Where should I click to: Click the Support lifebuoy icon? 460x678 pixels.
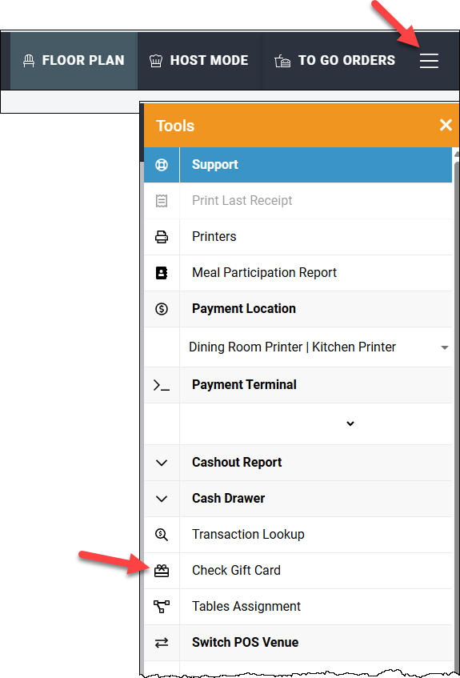coord(162,165)
